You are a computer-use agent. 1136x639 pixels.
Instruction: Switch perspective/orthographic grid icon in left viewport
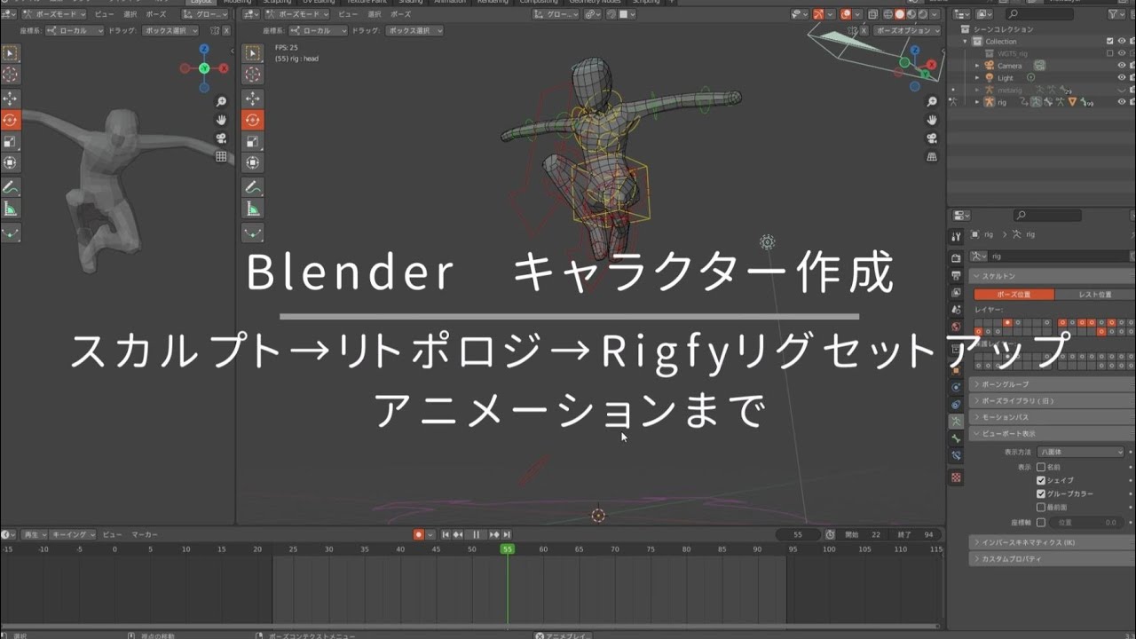(221, 155)
